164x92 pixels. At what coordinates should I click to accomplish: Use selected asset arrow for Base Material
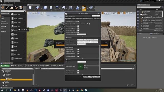pos(85,67)
